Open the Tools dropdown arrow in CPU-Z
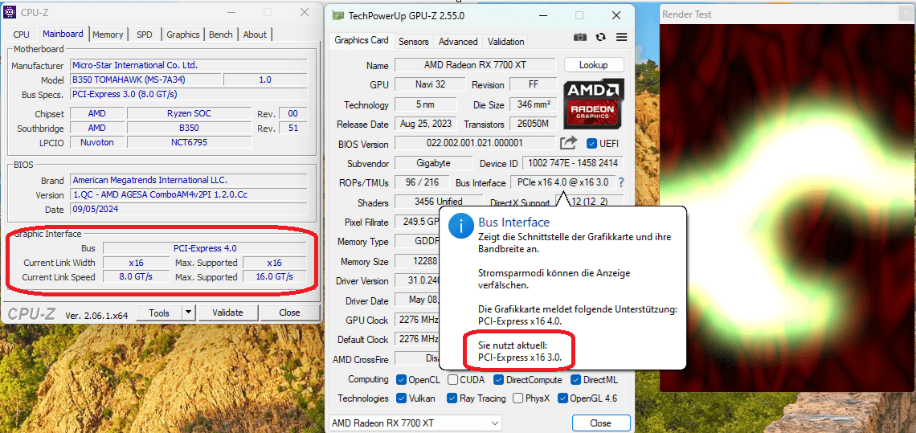916x433 pixels. coord(188,312)
